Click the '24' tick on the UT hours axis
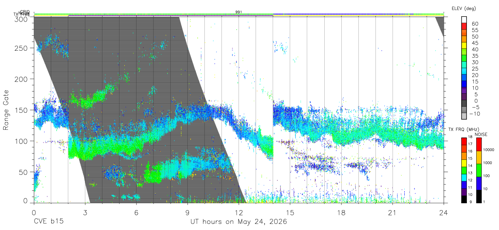The image size is (499, 230). (444, 212)
